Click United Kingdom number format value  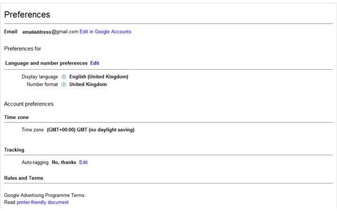point(88,84)
